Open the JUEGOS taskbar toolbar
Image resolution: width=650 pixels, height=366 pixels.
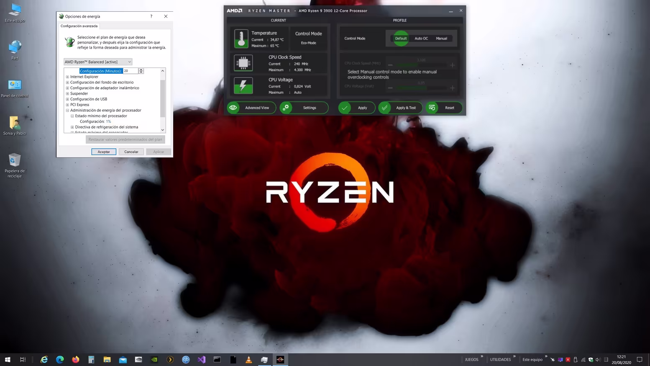click(471, 360)
